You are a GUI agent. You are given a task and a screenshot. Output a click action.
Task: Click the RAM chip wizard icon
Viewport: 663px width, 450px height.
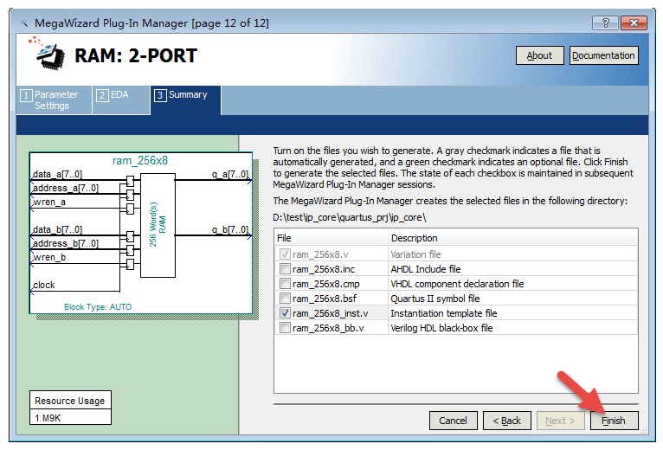coord(49,55)
